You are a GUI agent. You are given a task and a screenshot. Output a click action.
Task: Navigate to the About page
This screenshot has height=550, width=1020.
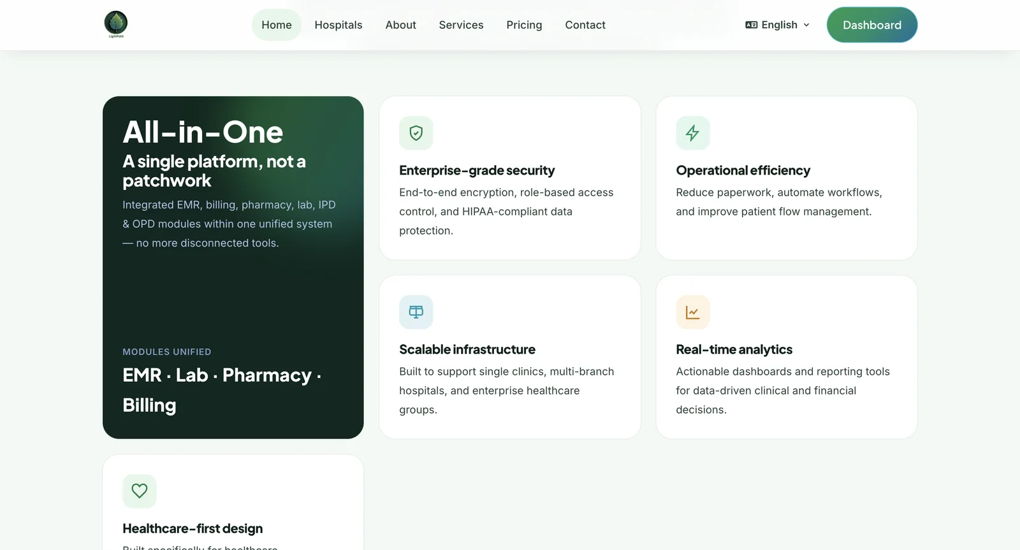click(x=401, y=25)
